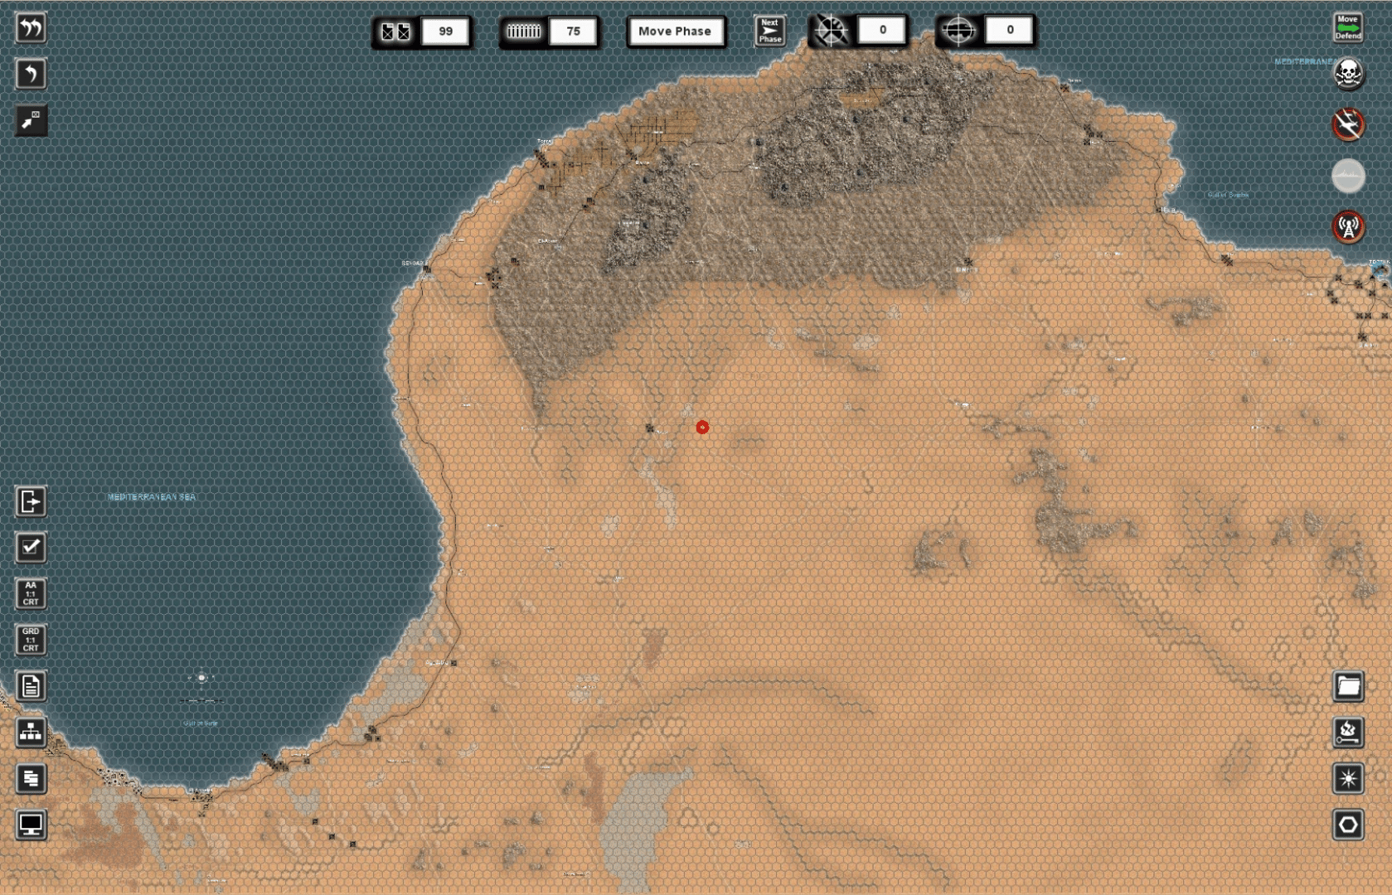Viewport: 1392px width, 895px height.
Task: Click the ammunition rounds icon beside 75
Action: point(523,31)
